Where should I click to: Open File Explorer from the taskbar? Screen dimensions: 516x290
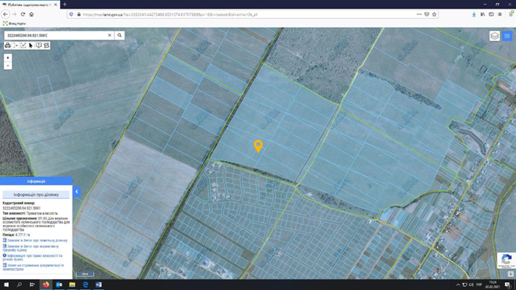(72, 285)
